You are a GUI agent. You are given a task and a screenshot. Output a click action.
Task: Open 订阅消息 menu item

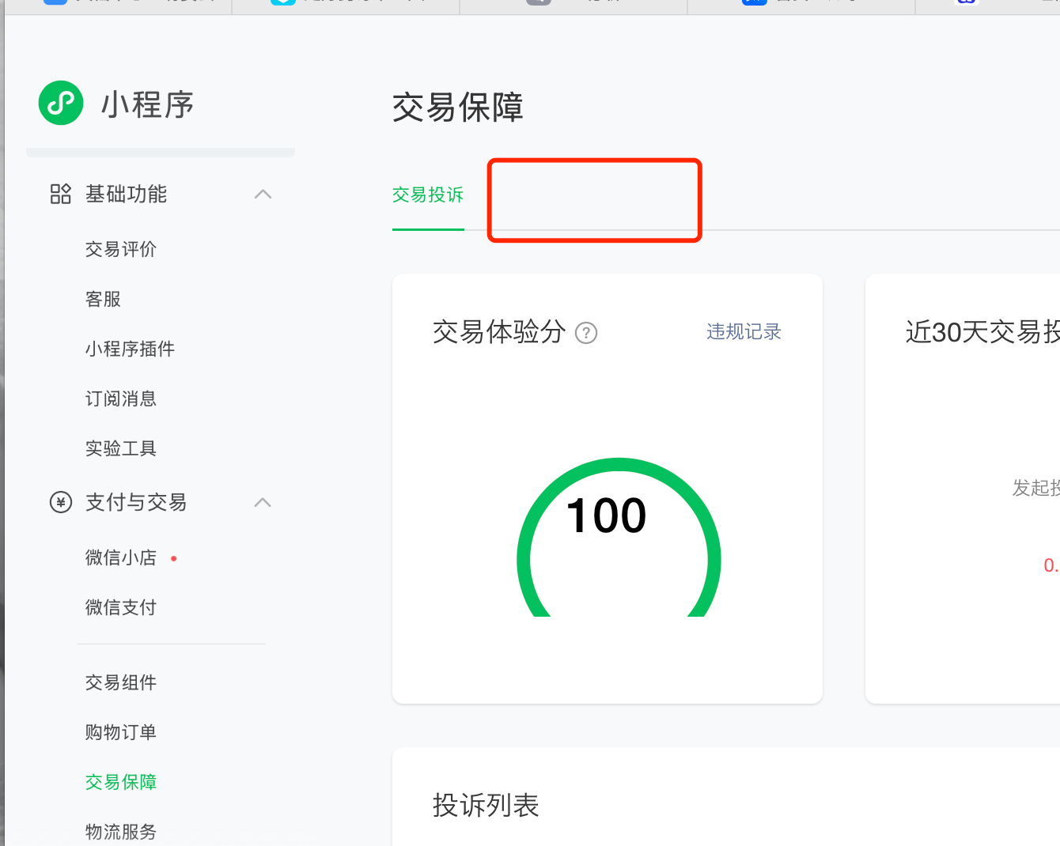pos(121,398)
